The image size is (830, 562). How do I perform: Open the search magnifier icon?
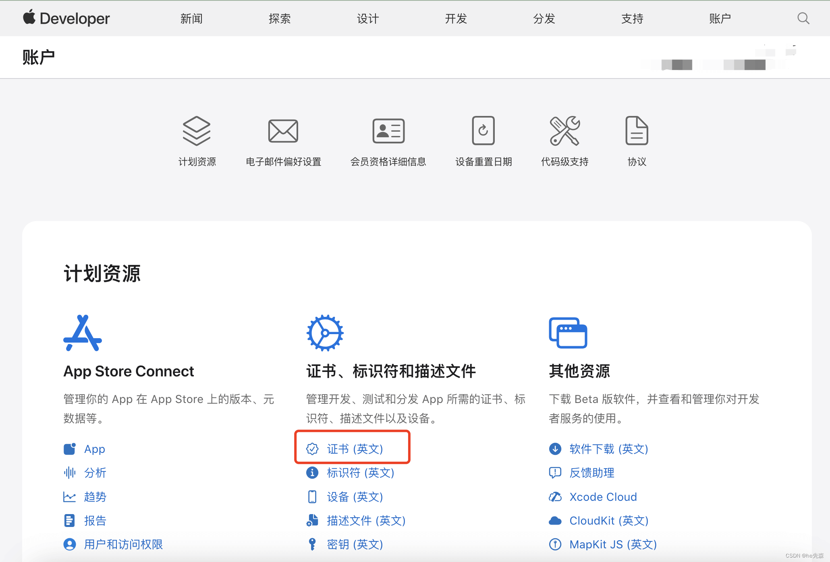(803, 19)
